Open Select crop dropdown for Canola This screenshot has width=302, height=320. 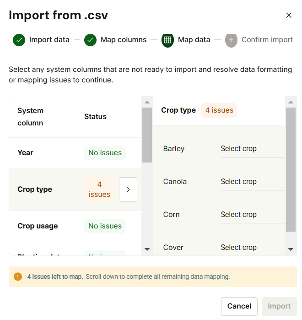coord(253,182)
